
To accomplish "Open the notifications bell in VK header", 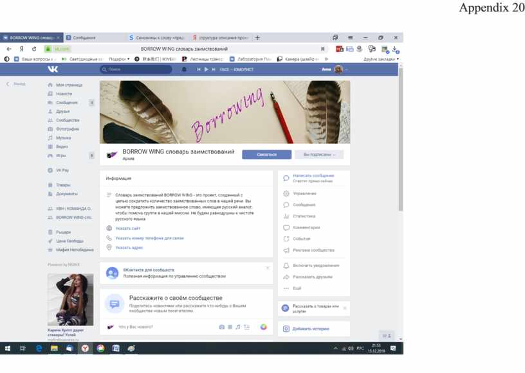I will pos(184,69).
